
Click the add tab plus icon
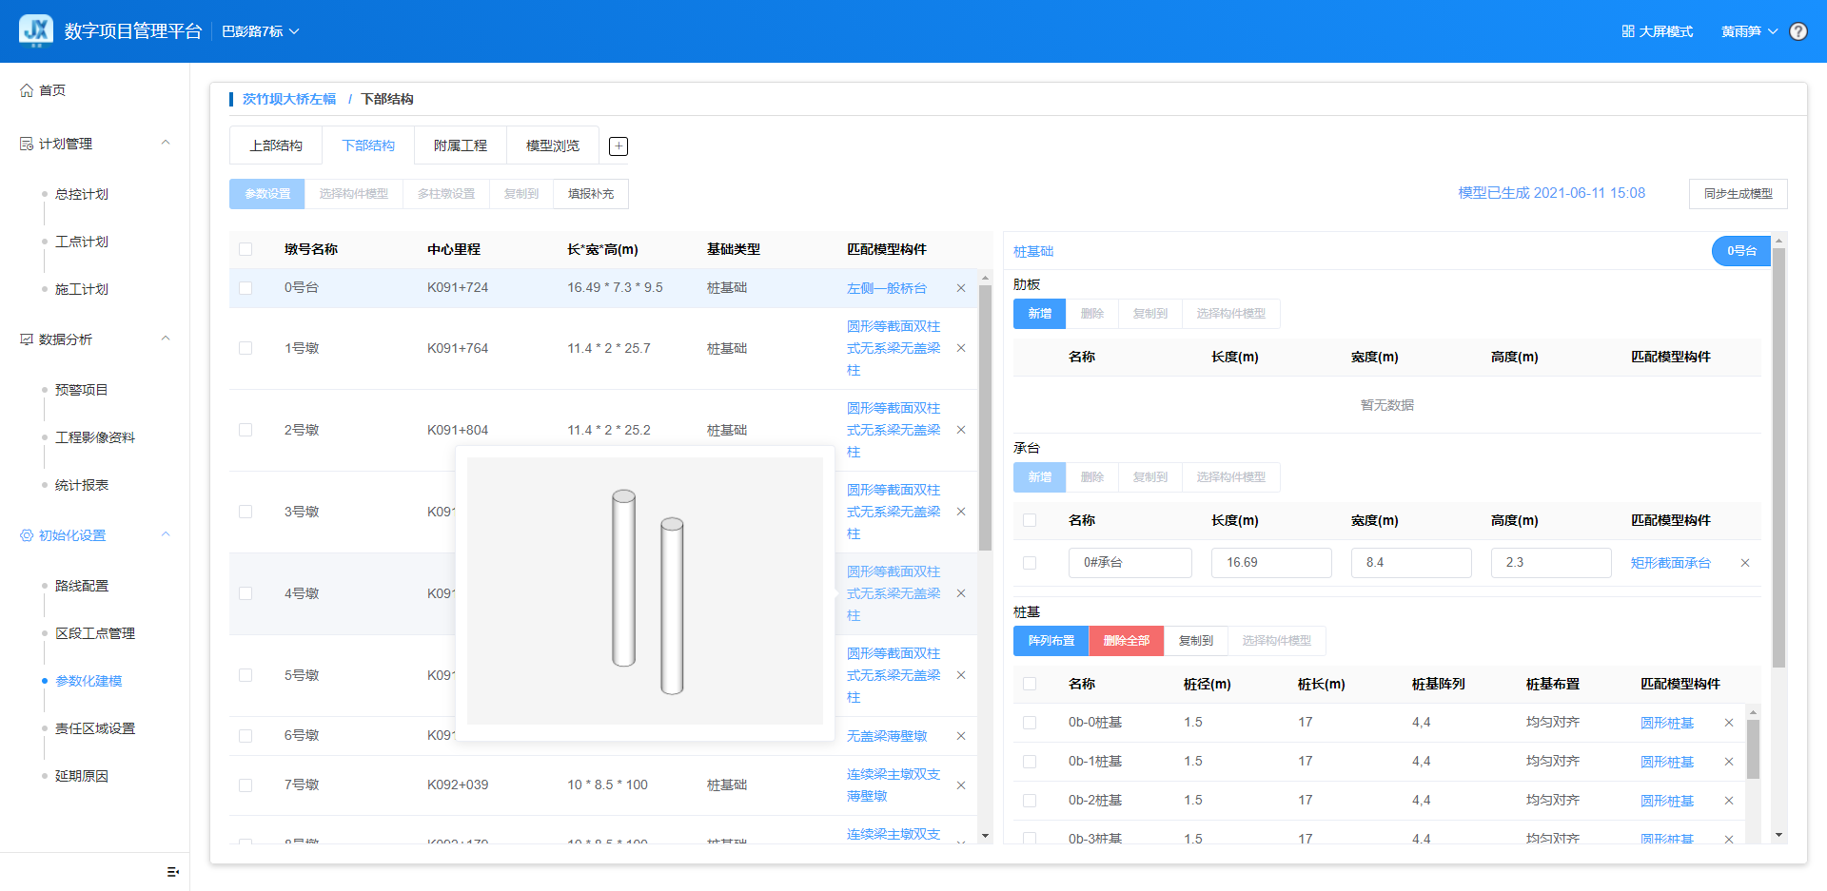619,145
